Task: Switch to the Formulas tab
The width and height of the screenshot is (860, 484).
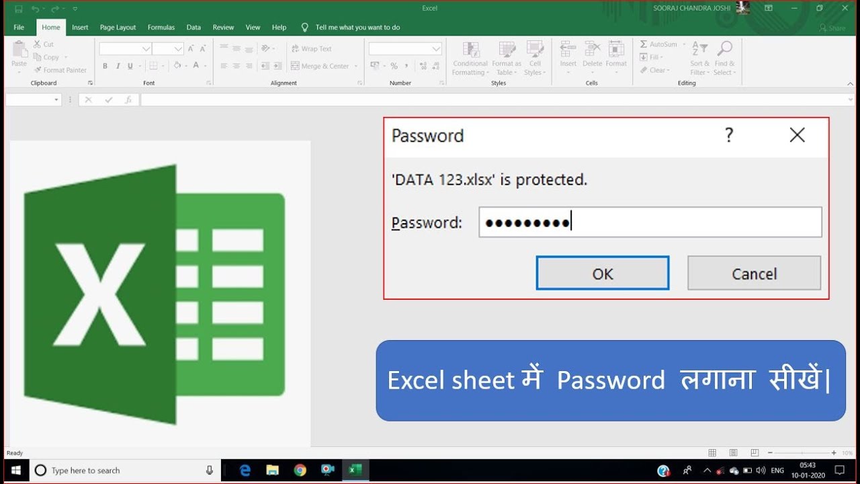Action: 161,28
